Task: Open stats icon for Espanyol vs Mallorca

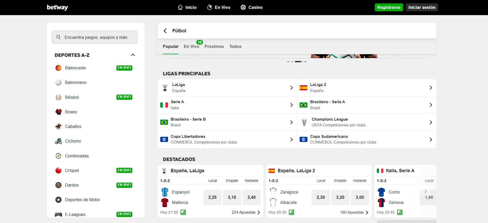Action: [x=183, y=212]
